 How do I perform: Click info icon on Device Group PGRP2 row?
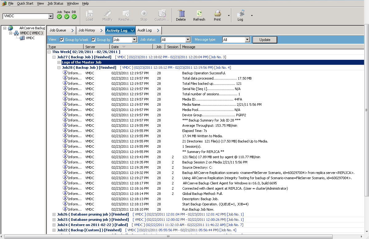[65, 115]
